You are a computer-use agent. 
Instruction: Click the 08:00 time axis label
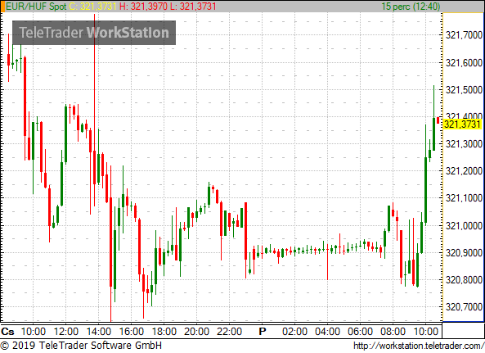click(393, 332)
